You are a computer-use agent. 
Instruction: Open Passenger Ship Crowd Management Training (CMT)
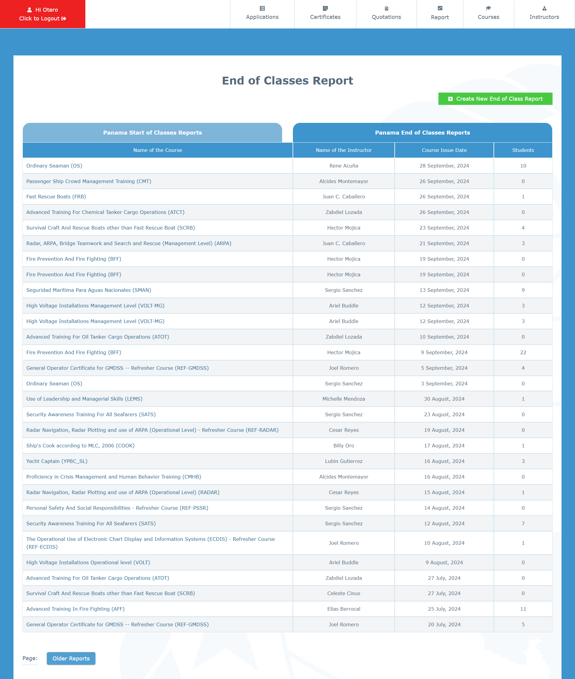89,181
